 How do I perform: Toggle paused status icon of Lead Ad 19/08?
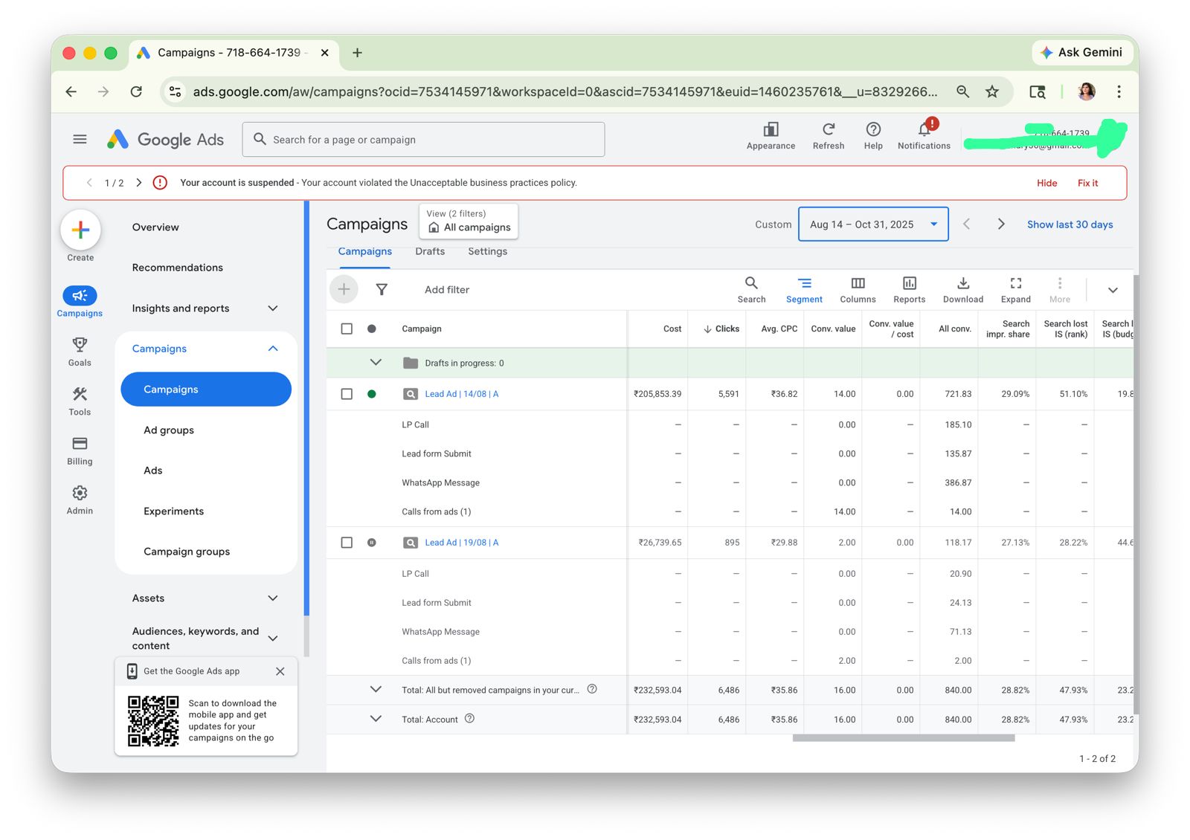[372, 543]
